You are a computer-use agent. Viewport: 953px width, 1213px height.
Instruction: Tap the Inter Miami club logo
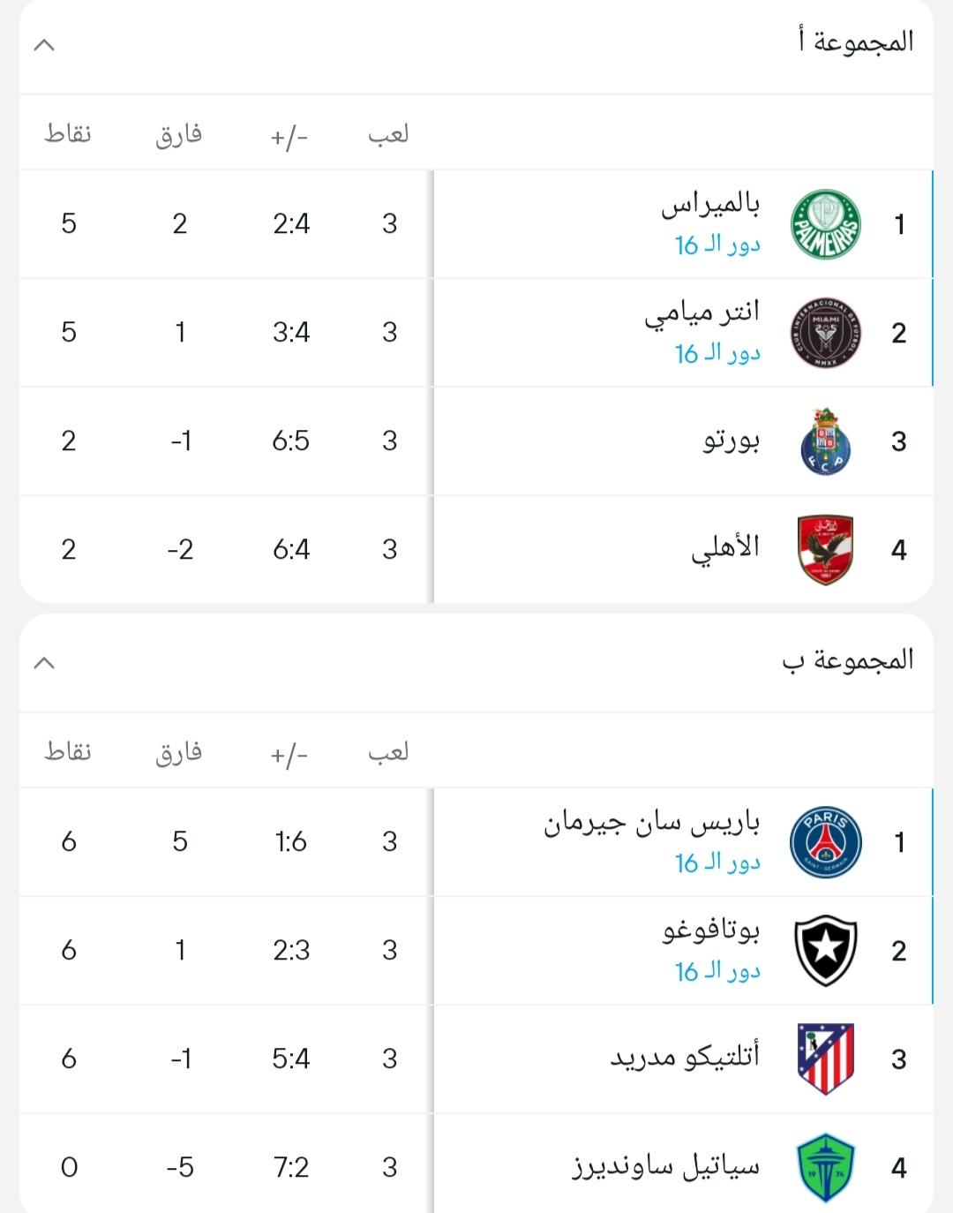point(825,333)
